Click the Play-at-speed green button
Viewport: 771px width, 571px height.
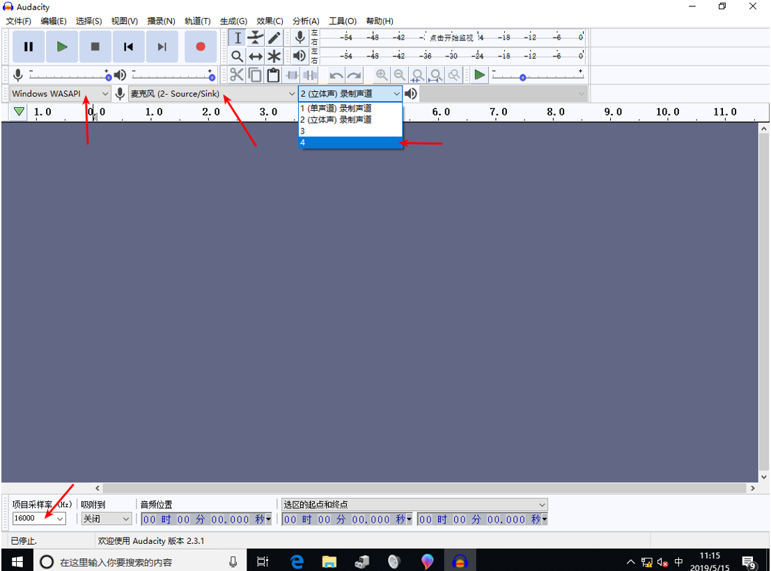[479, 75]
